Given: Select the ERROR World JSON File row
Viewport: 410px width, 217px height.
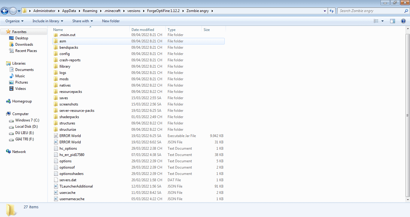Looking at the screenshot, I should click(138, 142).
